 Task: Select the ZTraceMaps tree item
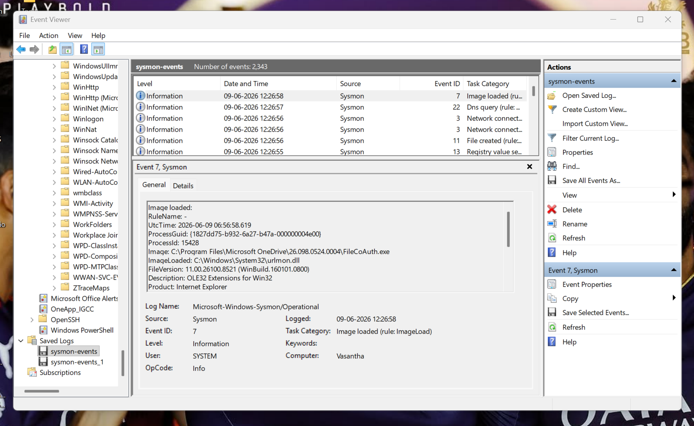coord(91,288)
